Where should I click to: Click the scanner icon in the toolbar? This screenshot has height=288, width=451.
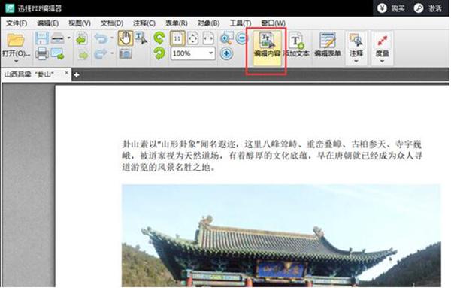tap(57, 38)
